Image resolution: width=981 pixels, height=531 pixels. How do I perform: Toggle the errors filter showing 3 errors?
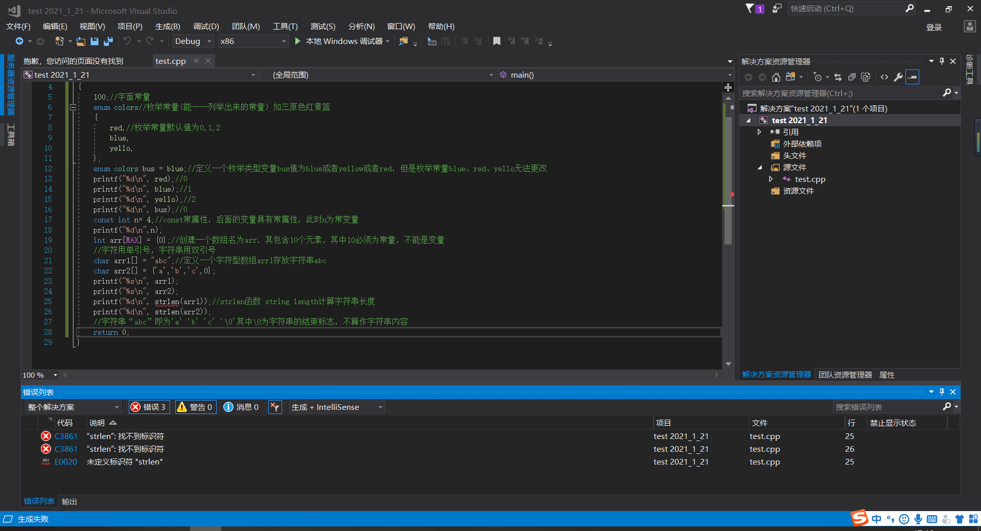[149, 407]
